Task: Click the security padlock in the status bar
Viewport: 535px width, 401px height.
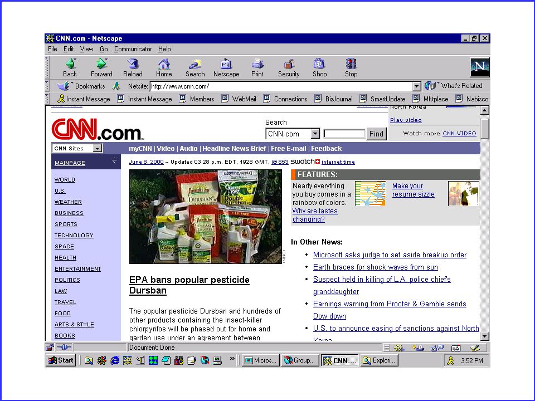Action: 50,348
